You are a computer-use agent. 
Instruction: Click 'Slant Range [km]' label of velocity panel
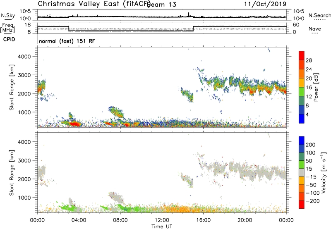click(x=12, y=173)
